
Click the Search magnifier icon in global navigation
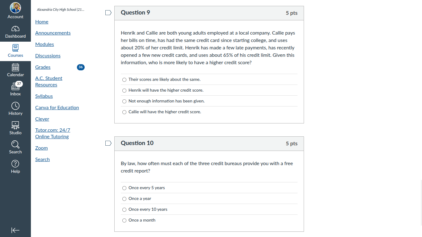coord(15,144)
